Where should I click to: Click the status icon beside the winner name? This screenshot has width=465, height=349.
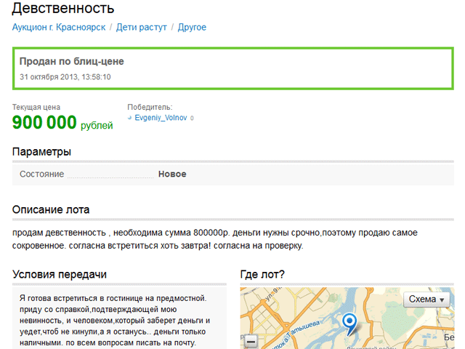tap(130, 117)
